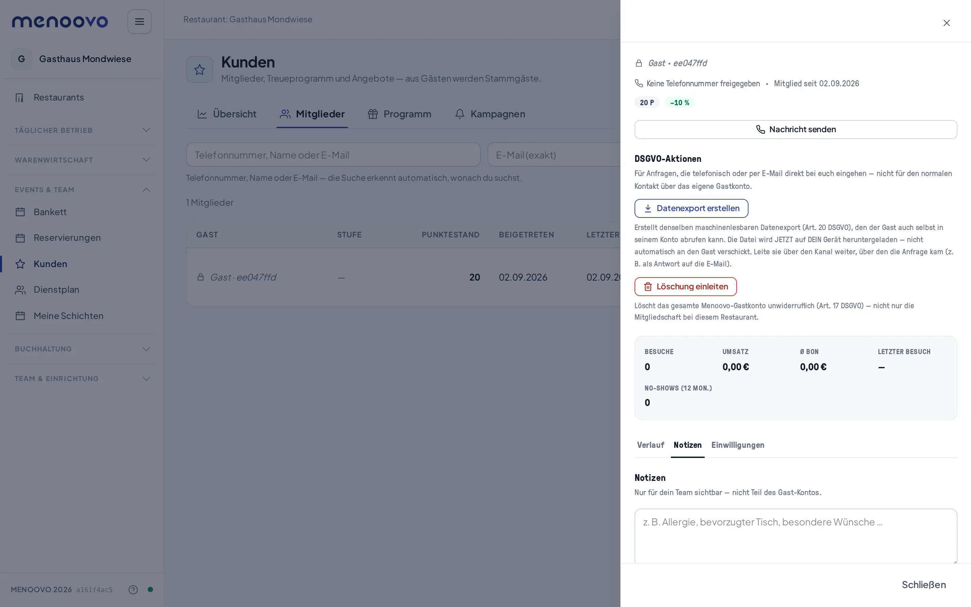This screenshot has height=607, width=971.
Task: Click the menoovo logo
Action: point(60,22)
